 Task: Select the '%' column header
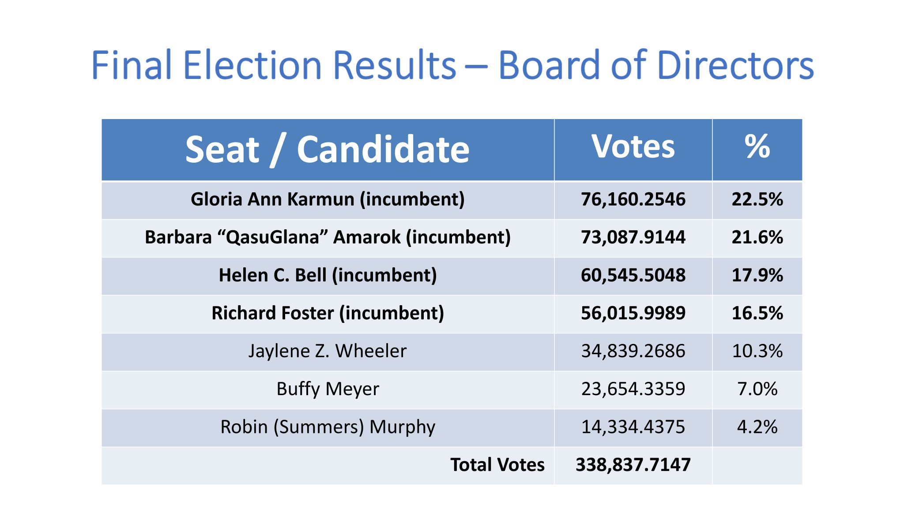click(757, 146)
